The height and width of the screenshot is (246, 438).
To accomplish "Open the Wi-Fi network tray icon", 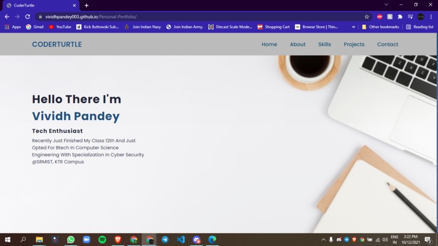I will point(378,239).
